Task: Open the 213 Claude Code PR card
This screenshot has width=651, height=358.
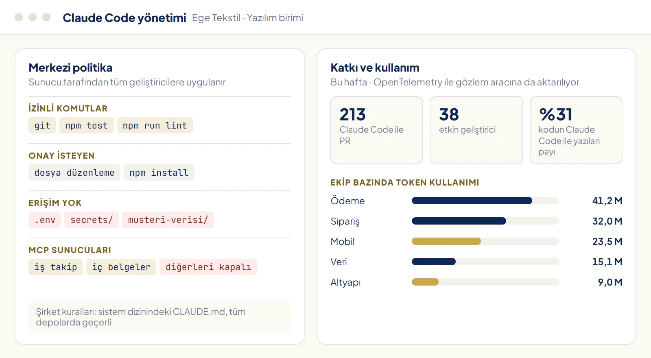Action: tap(377, 130)
